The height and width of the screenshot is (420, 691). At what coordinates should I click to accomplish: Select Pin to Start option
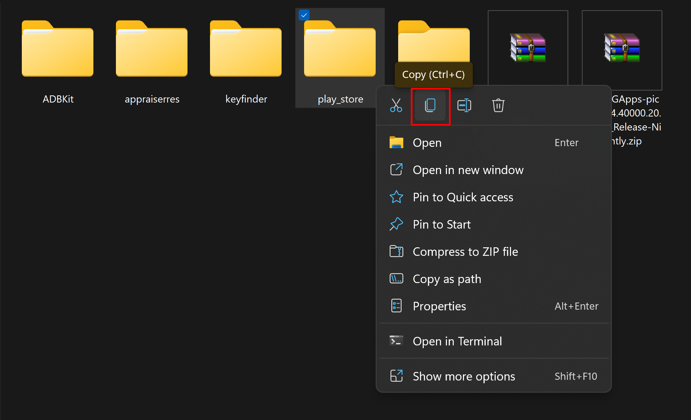441,224
